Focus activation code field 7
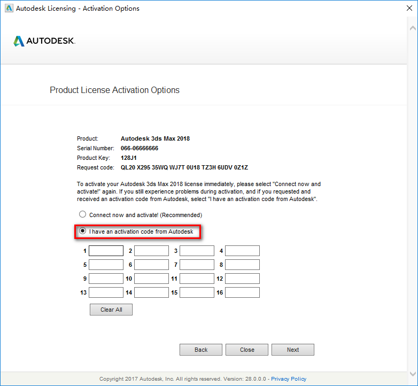 tap(197, 265)
